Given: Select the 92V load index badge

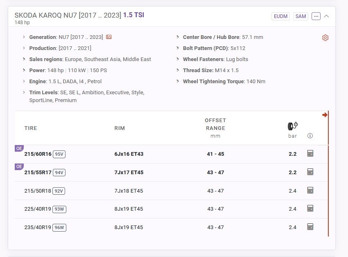Looking at the screenshot, I should [x=59, y=191].
